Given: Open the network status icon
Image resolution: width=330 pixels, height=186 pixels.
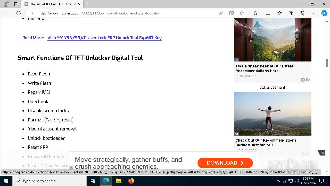Looking at the screenshot, I should click(x=291, y=181).
